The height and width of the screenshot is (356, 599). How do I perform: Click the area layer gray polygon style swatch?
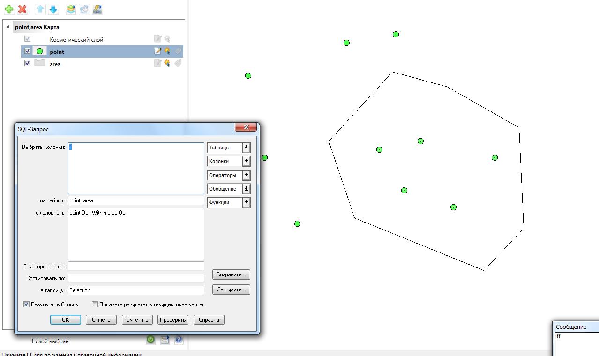coord(40,63)
